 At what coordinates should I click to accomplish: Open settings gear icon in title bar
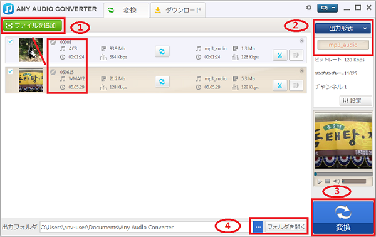coord(309,8)
